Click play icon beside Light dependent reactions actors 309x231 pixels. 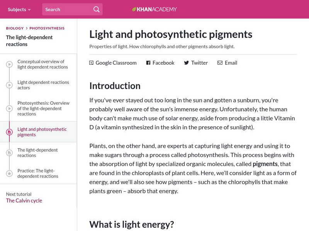click(x=10, y=85)
